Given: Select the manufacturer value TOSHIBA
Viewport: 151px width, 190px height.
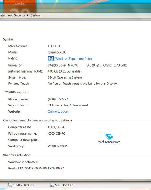Looking at the screenshot, I should (x=54, y=46).
